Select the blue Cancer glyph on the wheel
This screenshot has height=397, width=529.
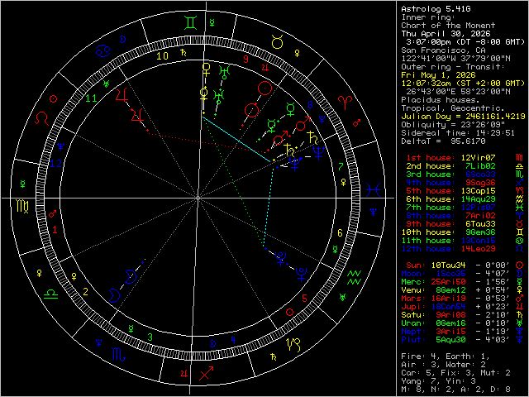coord(102,51)
